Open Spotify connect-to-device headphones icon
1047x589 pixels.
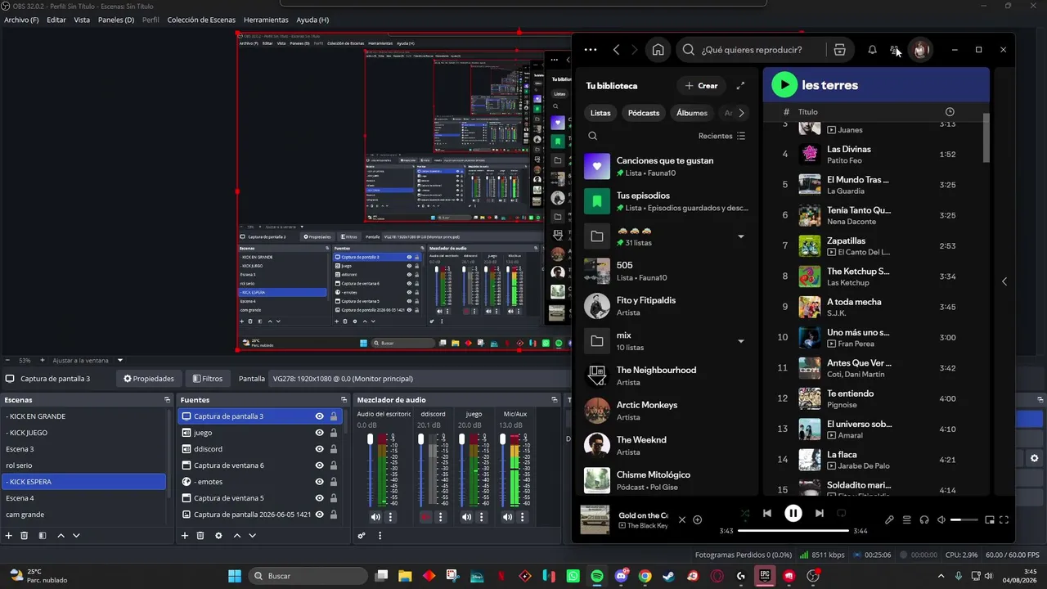[x=923, y=519]
